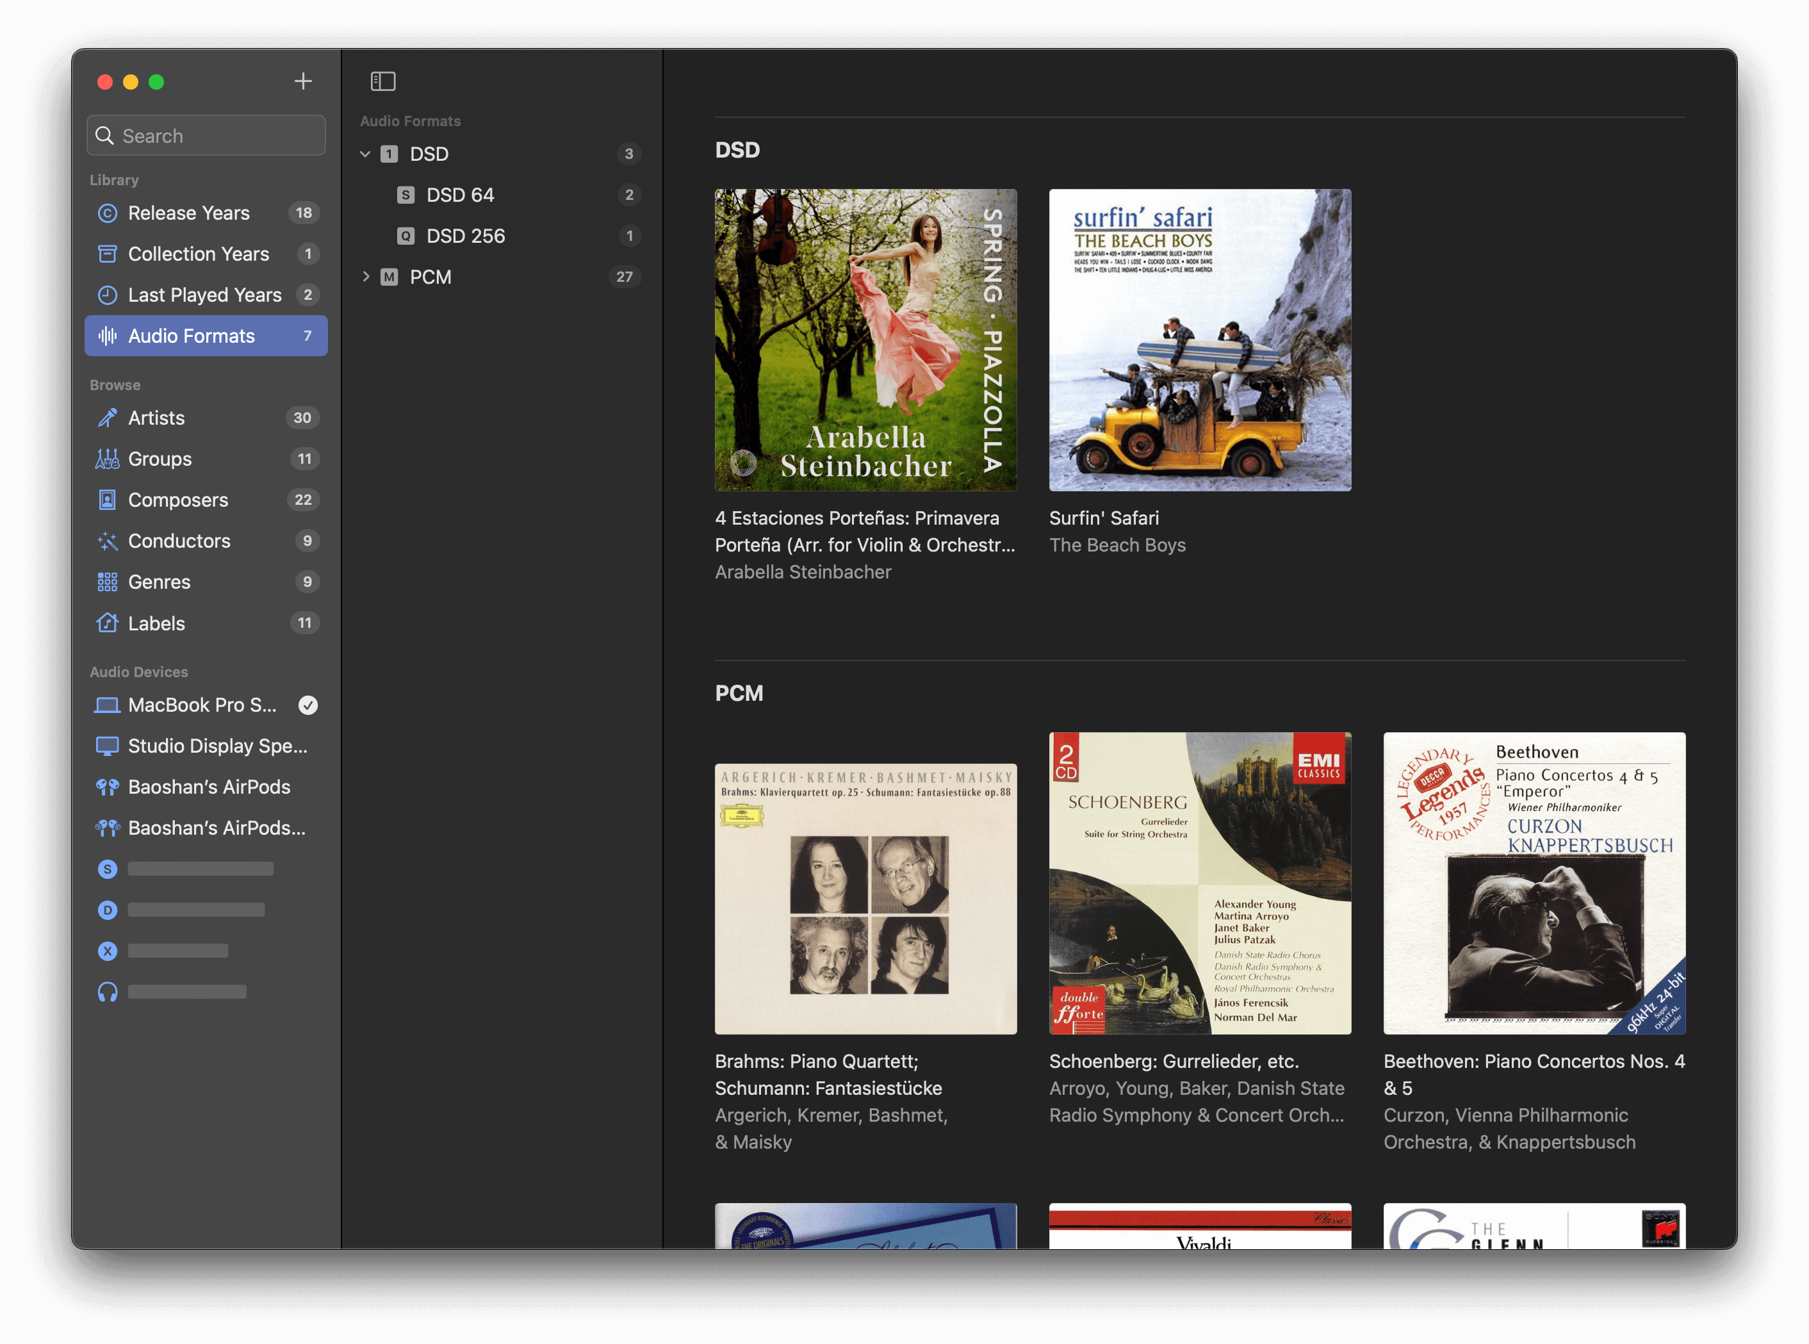1809x1344 pixels.
Task: Click the plus add button in sidebar
Action: pyautogui.click(x=302, y=81)
